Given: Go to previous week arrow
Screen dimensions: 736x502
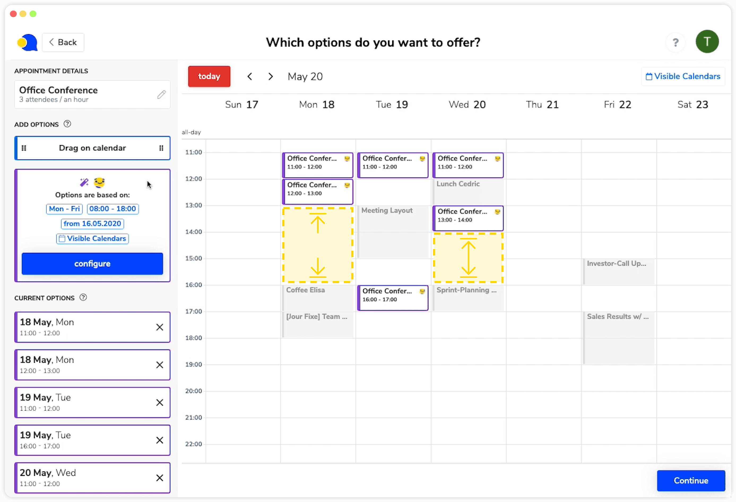Looking at the screenshot, I should click(250, 76).
